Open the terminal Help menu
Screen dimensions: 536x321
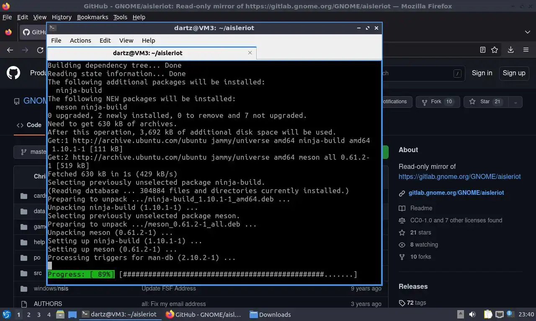[x=148, y=41]
